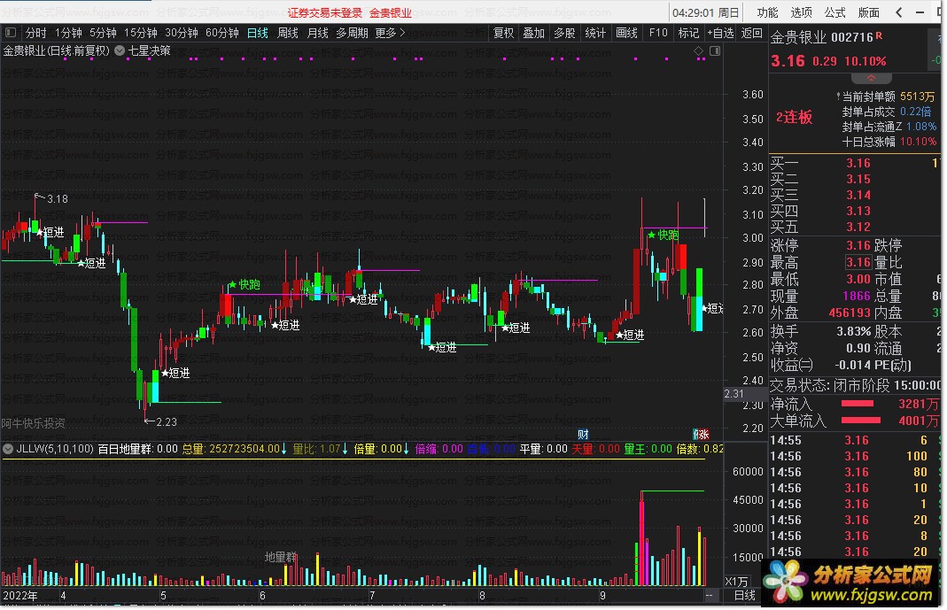Click the 涨 marker icon
Screen dimensions: 947x610
(x=702, y=435)
